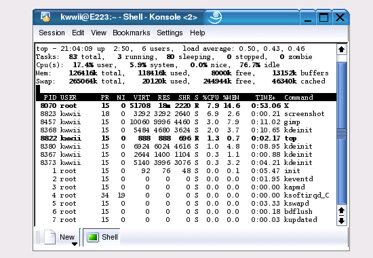Click the swirl logo icon in title bar
Screen dimensions: 373x258
(215, 17)
